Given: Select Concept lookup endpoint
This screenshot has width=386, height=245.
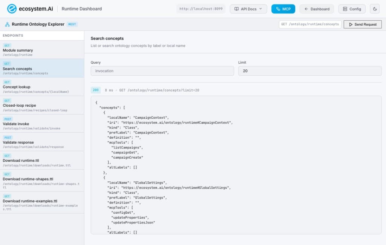Looking at the screenshot, I should coord(42,87).
